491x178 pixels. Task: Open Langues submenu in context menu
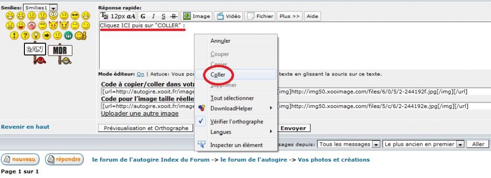pos(236,132)
